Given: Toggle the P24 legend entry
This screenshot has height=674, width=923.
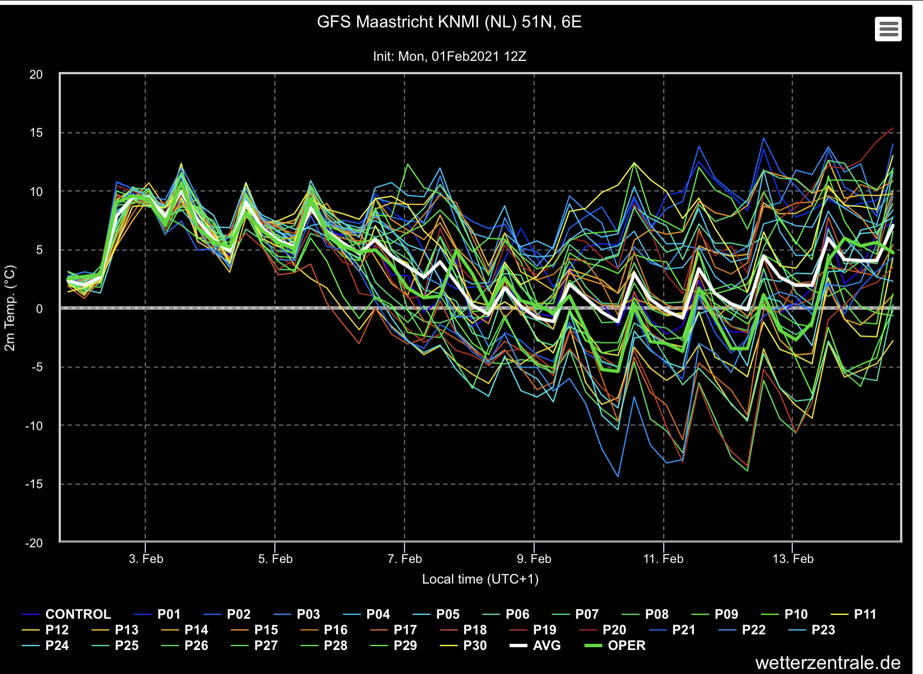Looking at the screenshot, I should (45, 646).
